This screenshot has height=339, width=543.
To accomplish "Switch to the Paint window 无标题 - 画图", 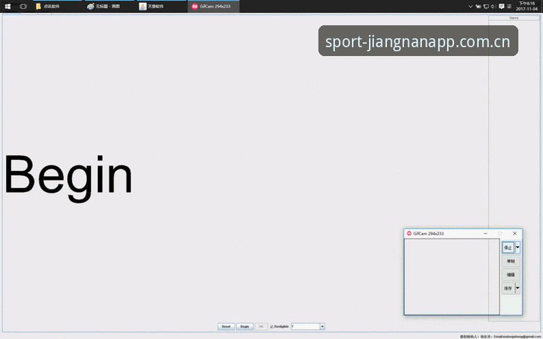I will click(x=110, y=6).
